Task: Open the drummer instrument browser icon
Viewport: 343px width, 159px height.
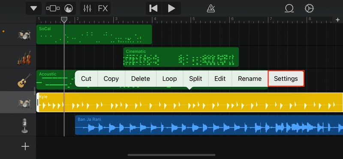Action: [69, 8]
